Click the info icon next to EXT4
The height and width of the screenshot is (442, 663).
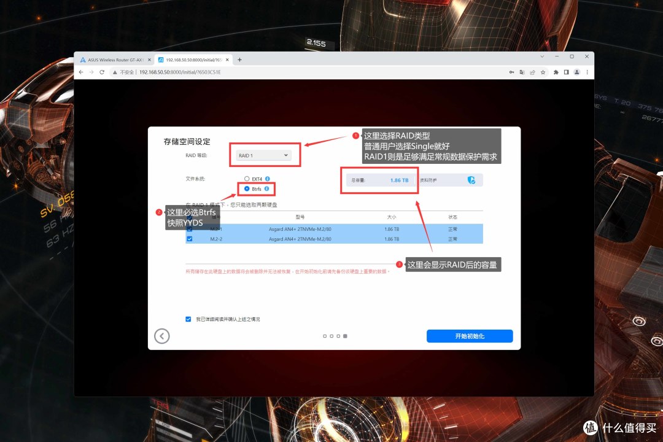pyautogui.click(x=267, y=179)
